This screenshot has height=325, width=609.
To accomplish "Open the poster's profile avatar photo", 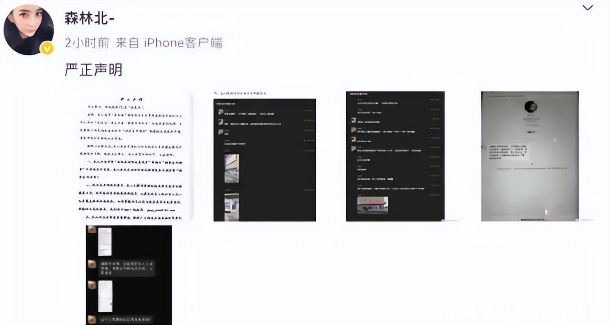I will 28,30.
